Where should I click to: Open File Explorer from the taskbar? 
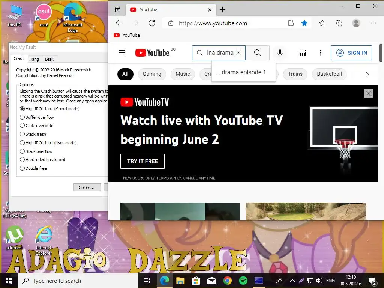coord(180,280)
